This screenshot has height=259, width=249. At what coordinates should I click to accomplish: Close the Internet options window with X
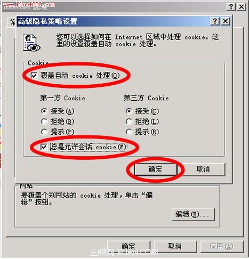(242, 7)
